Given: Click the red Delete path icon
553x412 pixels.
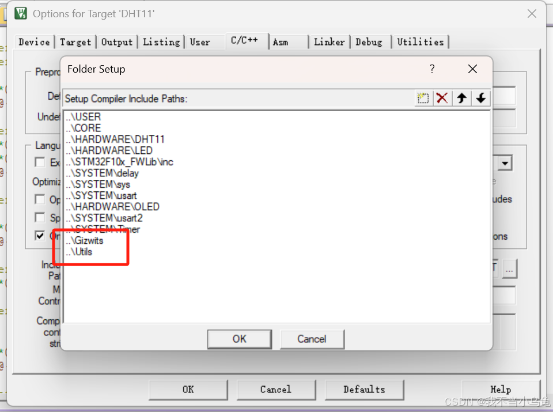Looking at the screenshot, I should click(x=442, y=98).
